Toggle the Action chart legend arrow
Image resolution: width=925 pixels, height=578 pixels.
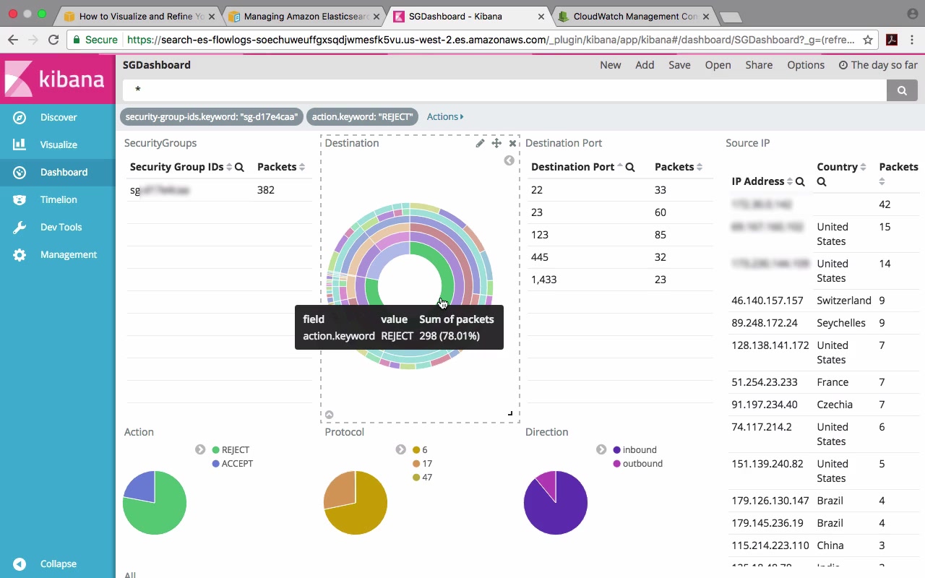[200, 449]
